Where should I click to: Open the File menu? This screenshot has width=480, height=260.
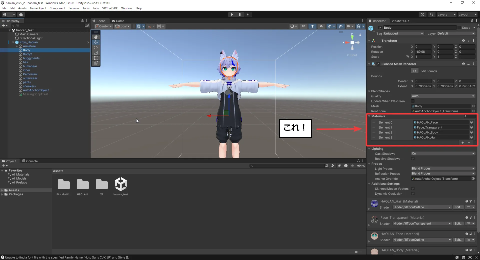coord(4,8)
